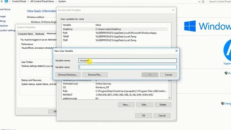
Task: Select the system Path variable row
Action: coord(115,91)
